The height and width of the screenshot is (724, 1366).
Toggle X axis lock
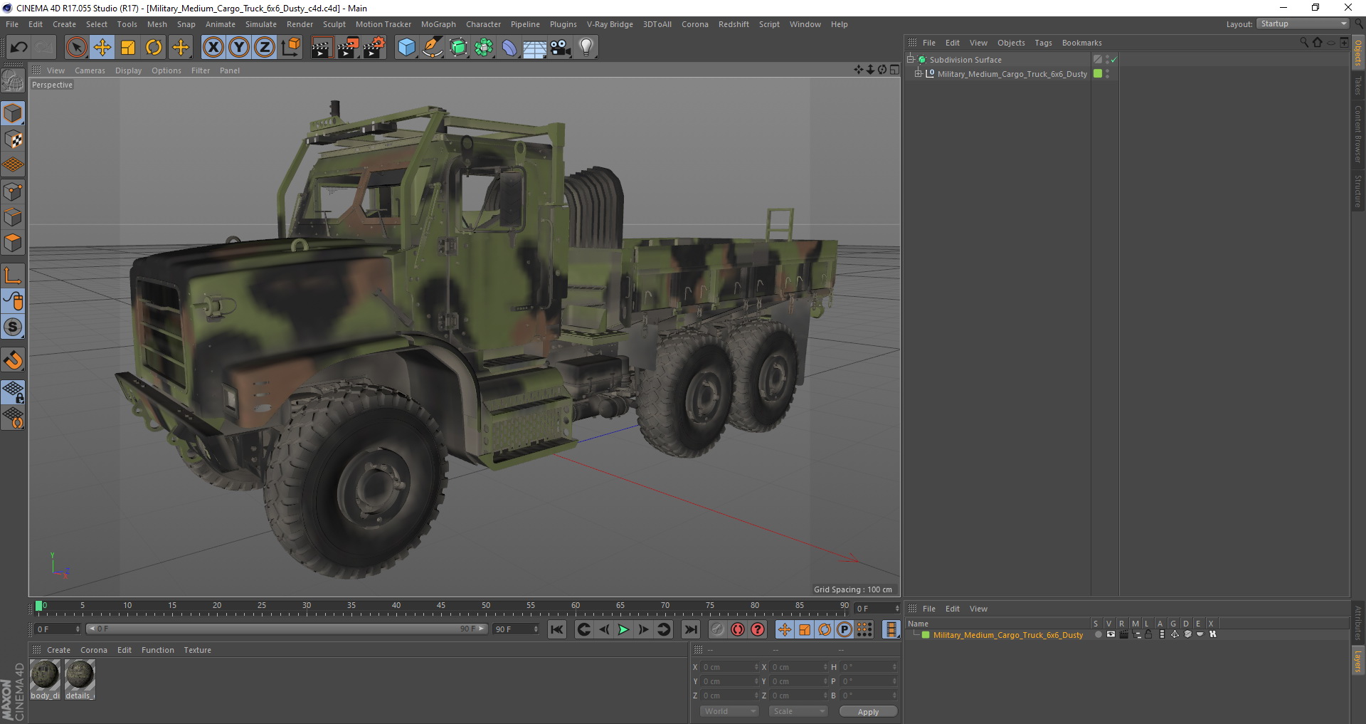(213, 48)
